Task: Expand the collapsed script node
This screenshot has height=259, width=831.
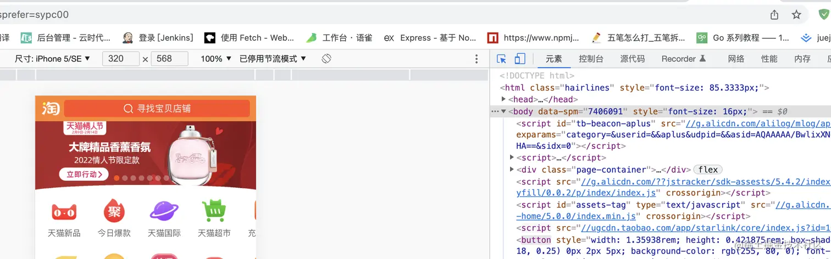Action: tap(512, 157)
